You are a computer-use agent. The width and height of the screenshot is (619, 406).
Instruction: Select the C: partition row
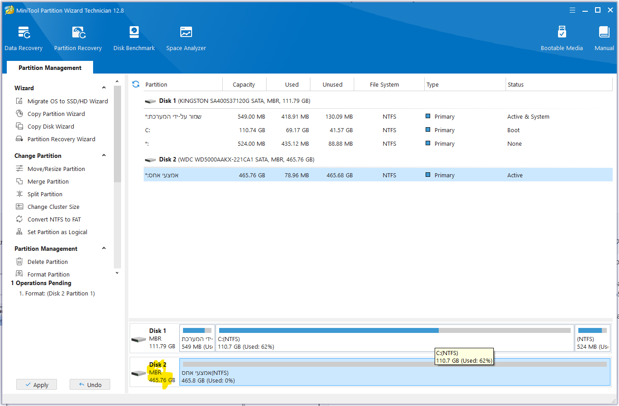(378, 130)
